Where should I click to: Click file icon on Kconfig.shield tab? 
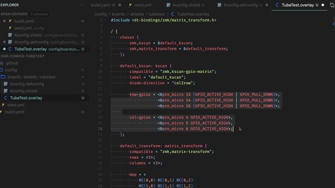tap(169, 5)
